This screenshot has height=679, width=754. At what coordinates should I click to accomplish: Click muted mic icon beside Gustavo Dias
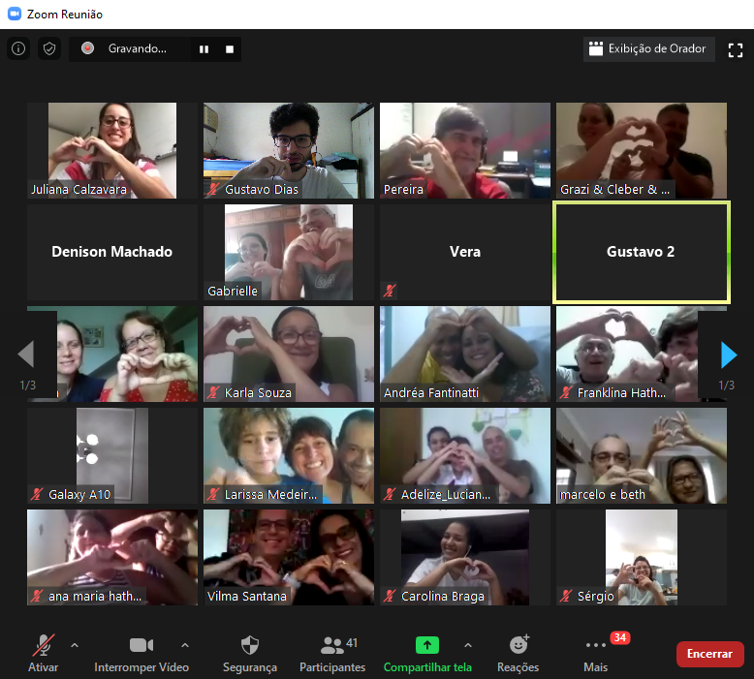click(213, 189)
